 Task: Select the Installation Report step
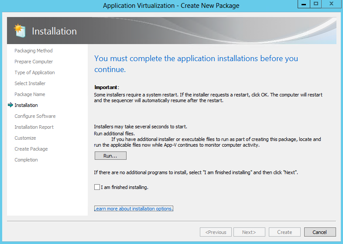click(x=34, y=127)
